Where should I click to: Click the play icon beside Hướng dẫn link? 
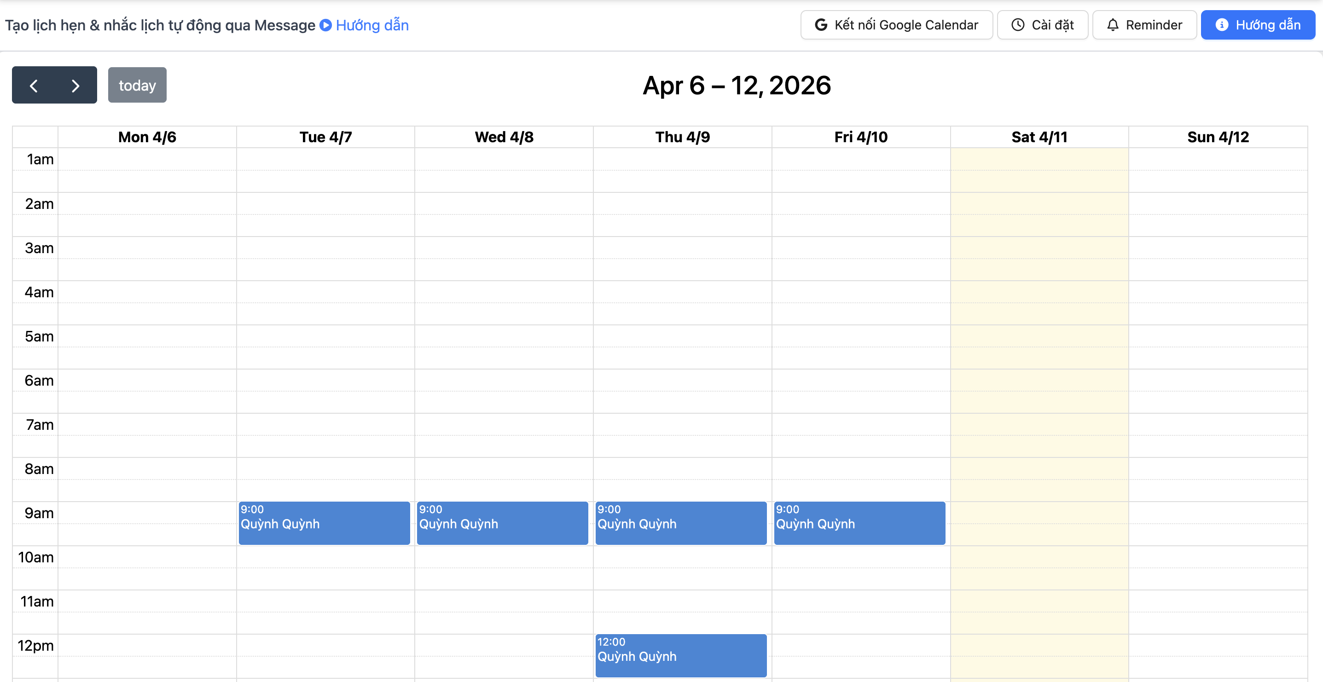(x=325, y=25)
